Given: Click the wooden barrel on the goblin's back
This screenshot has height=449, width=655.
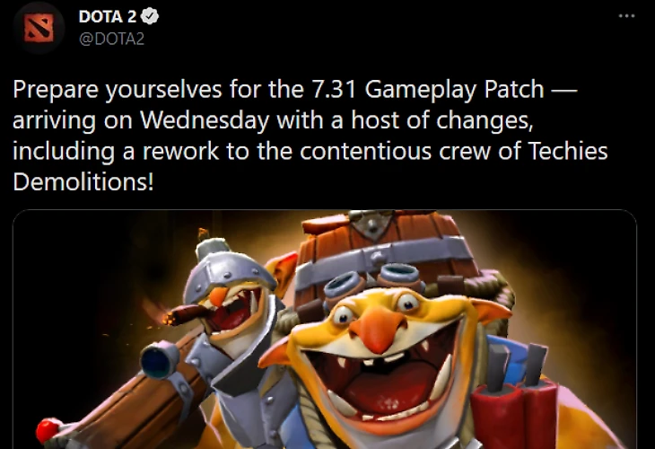Looking at the screenshot, I should pyautogui.click(x=389, y=247).
